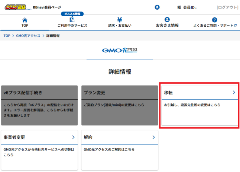This screenshot has width=240, height=172.
Task: Open the 事業者変更 card chevron
Action: point(73,137)
